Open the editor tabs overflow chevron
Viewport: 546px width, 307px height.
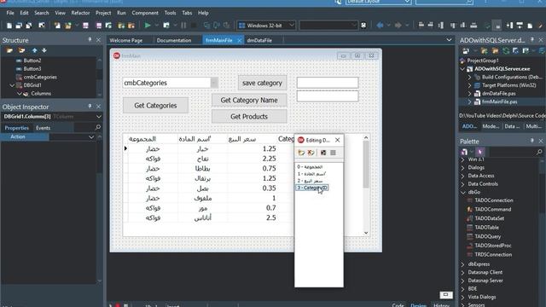pos(449,40)
